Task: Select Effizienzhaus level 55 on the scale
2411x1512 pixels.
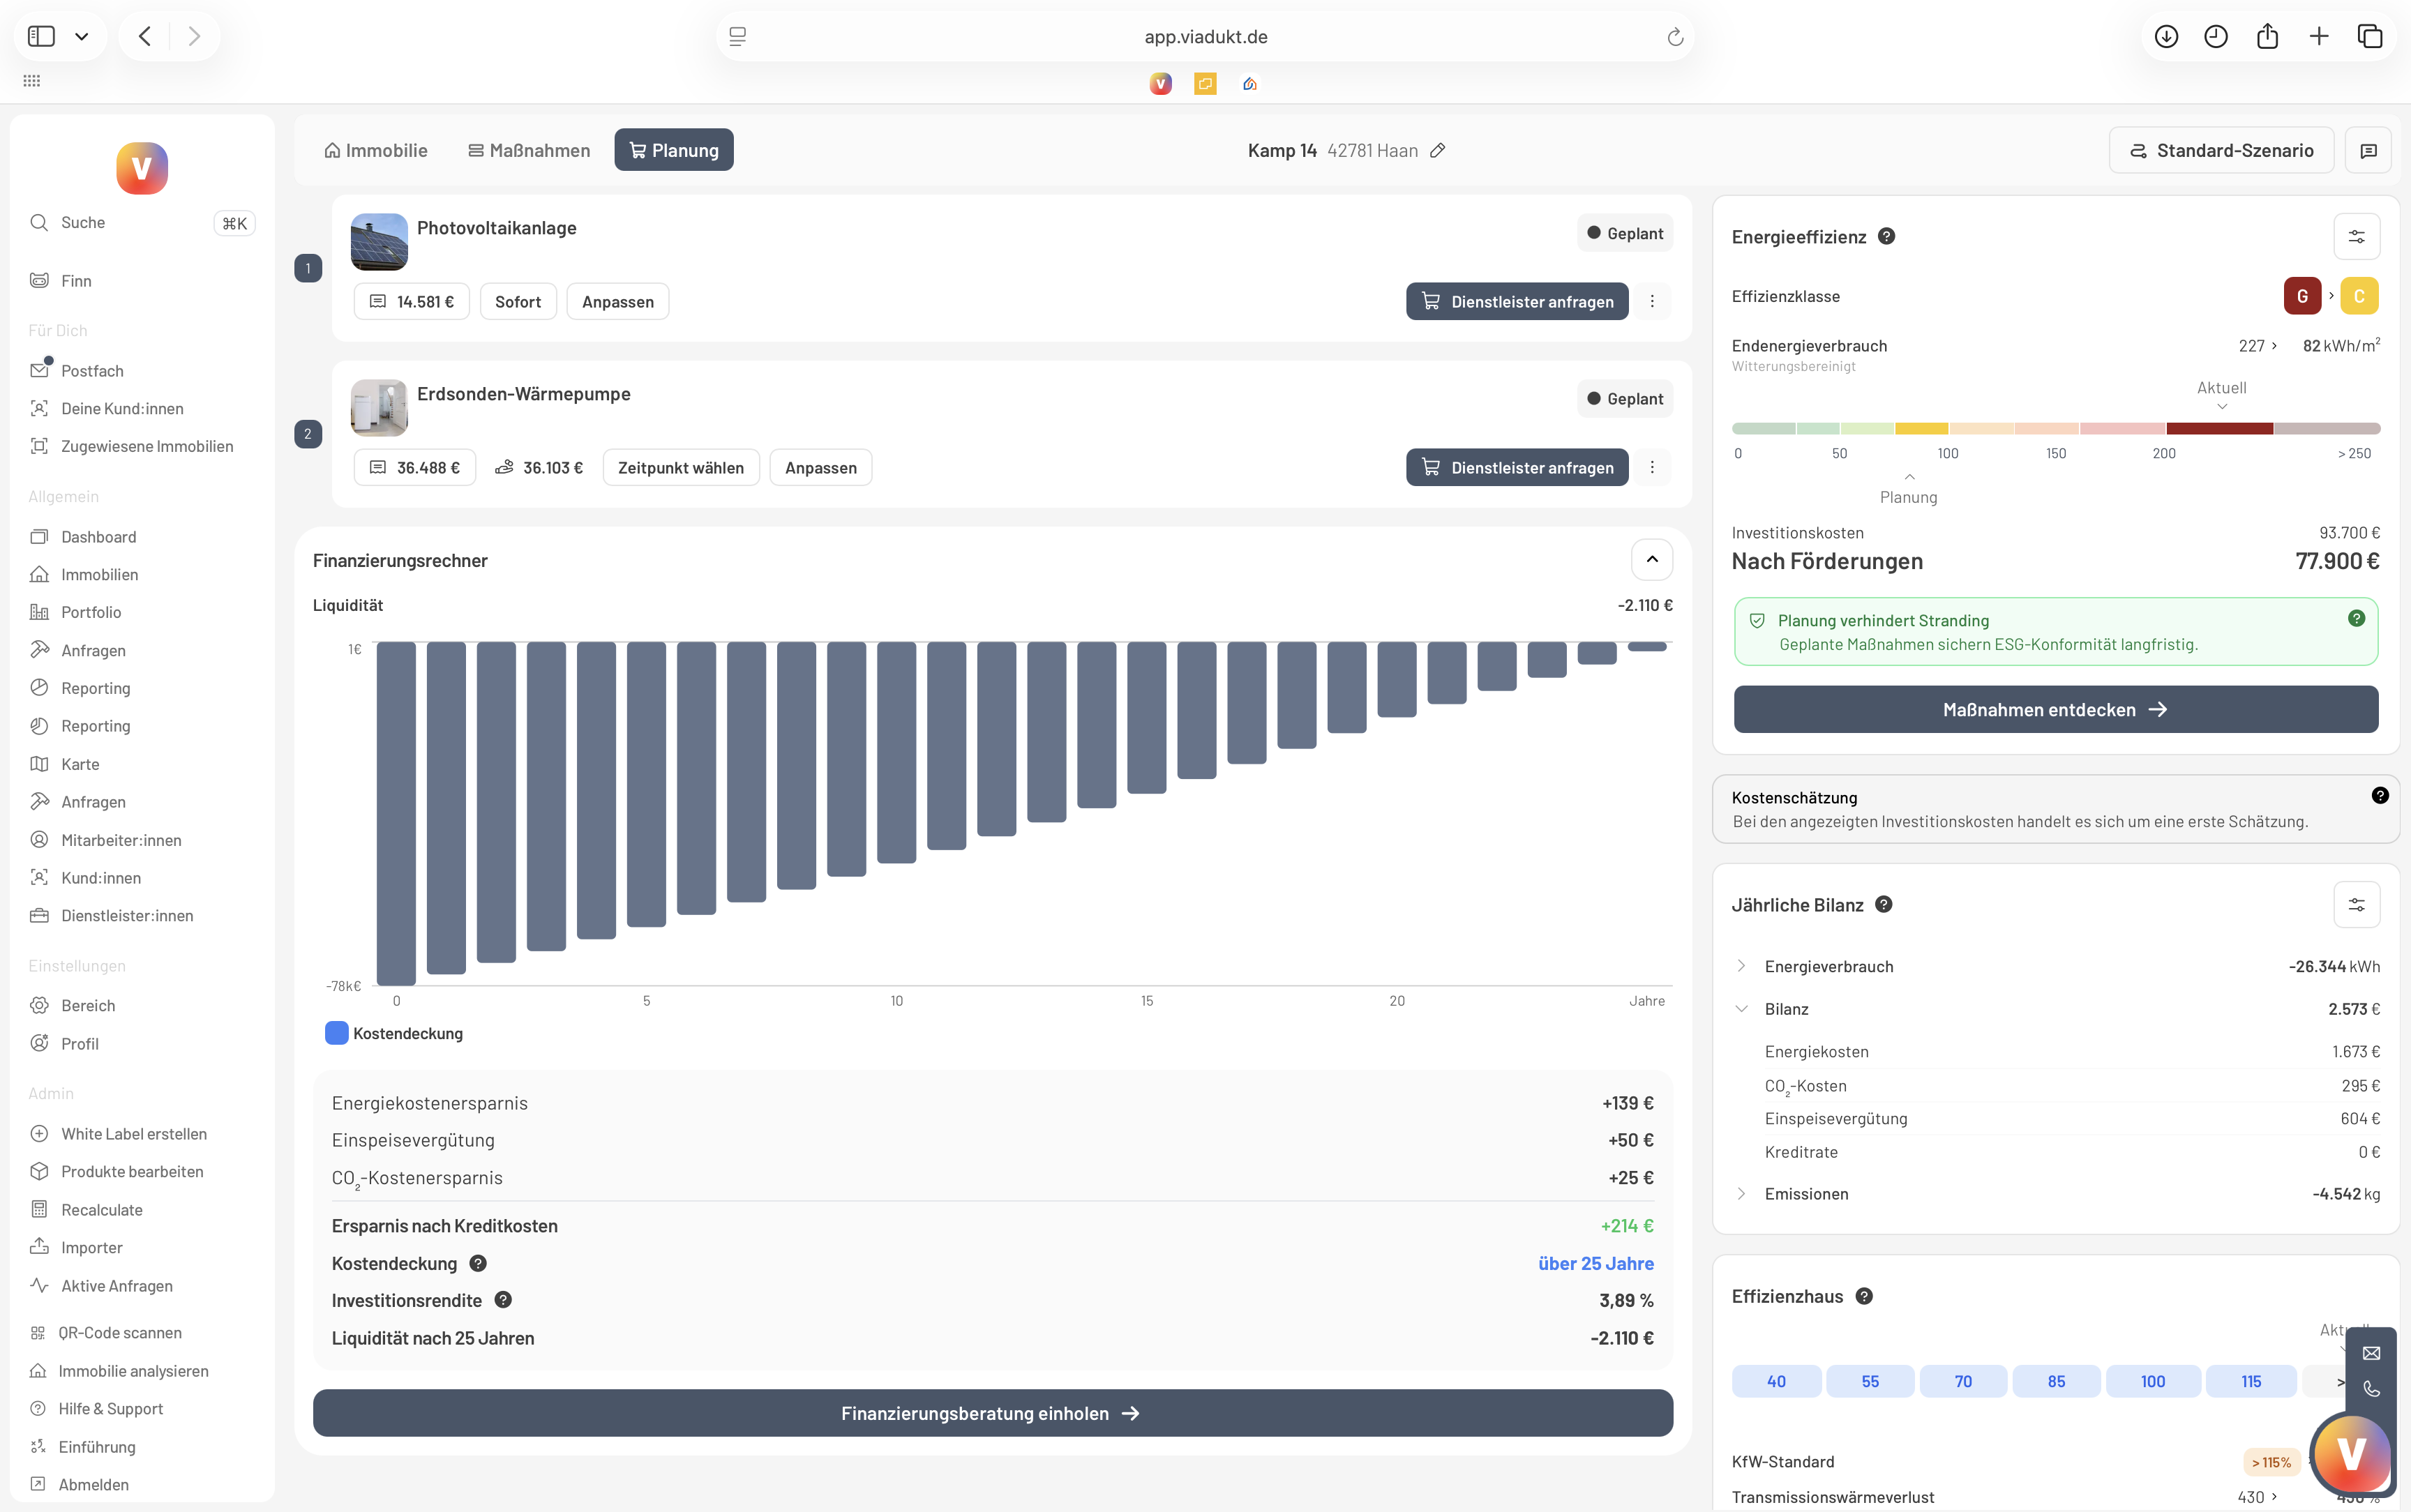Action: coord(1869,1381)
